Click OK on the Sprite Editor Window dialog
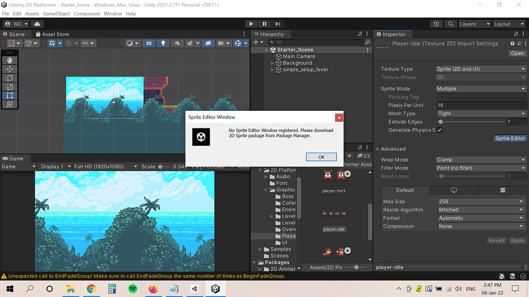The width and height of the screenshot is (529, 297). [x=321, y=157]
